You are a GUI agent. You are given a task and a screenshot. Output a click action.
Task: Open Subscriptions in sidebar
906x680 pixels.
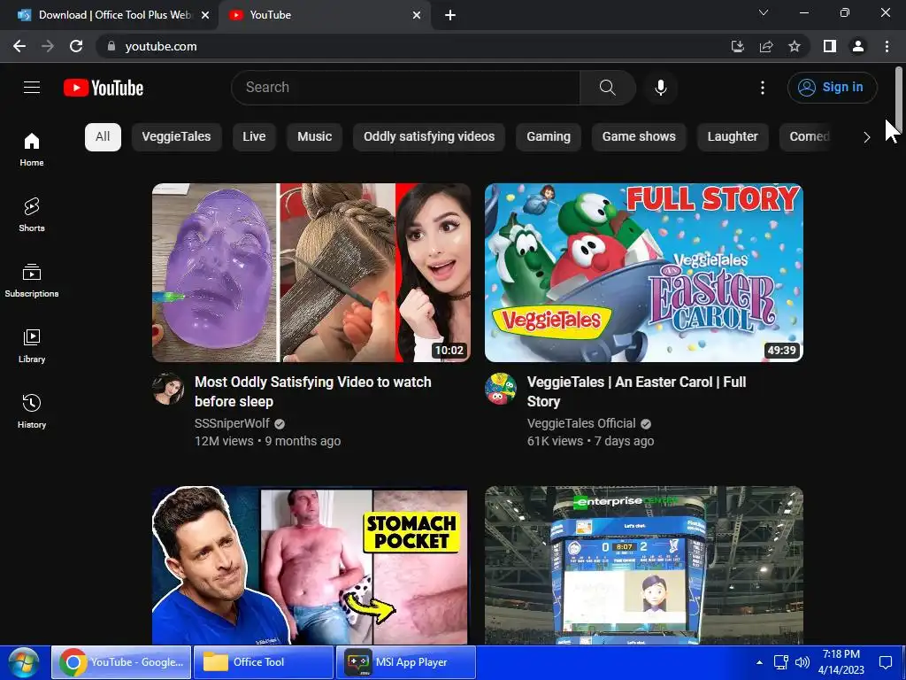pyautogui.click(x=32, y=280)
